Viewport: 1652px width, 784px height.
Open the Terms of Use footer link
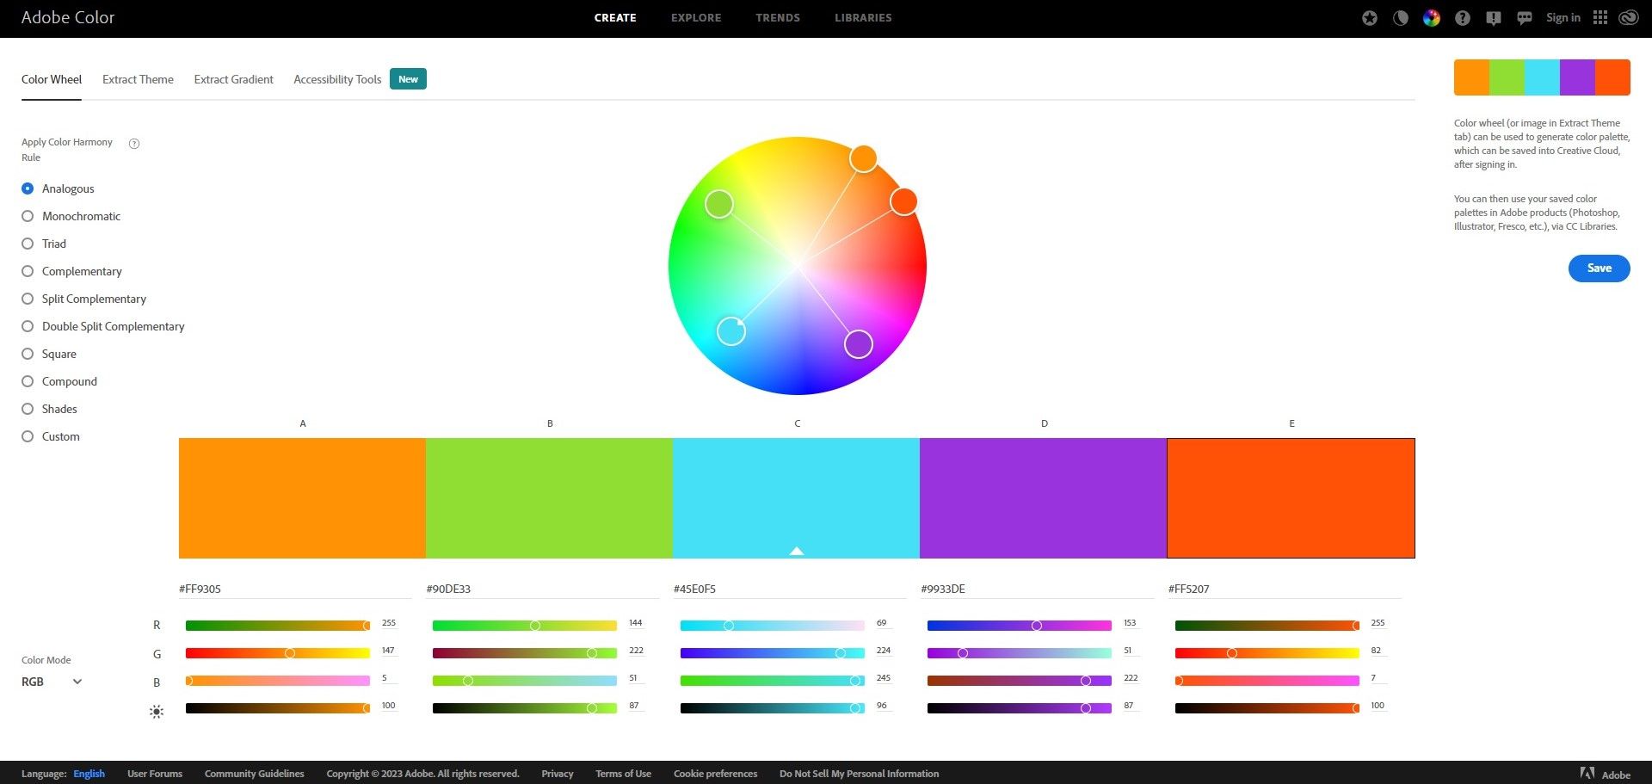[x=623, y=774]
